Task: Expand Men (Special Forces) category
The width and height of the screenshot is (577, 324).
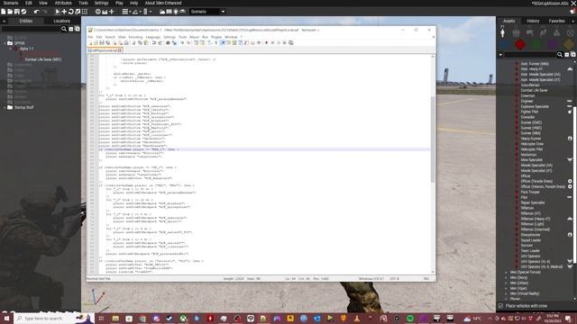Action: coord(506,273)
